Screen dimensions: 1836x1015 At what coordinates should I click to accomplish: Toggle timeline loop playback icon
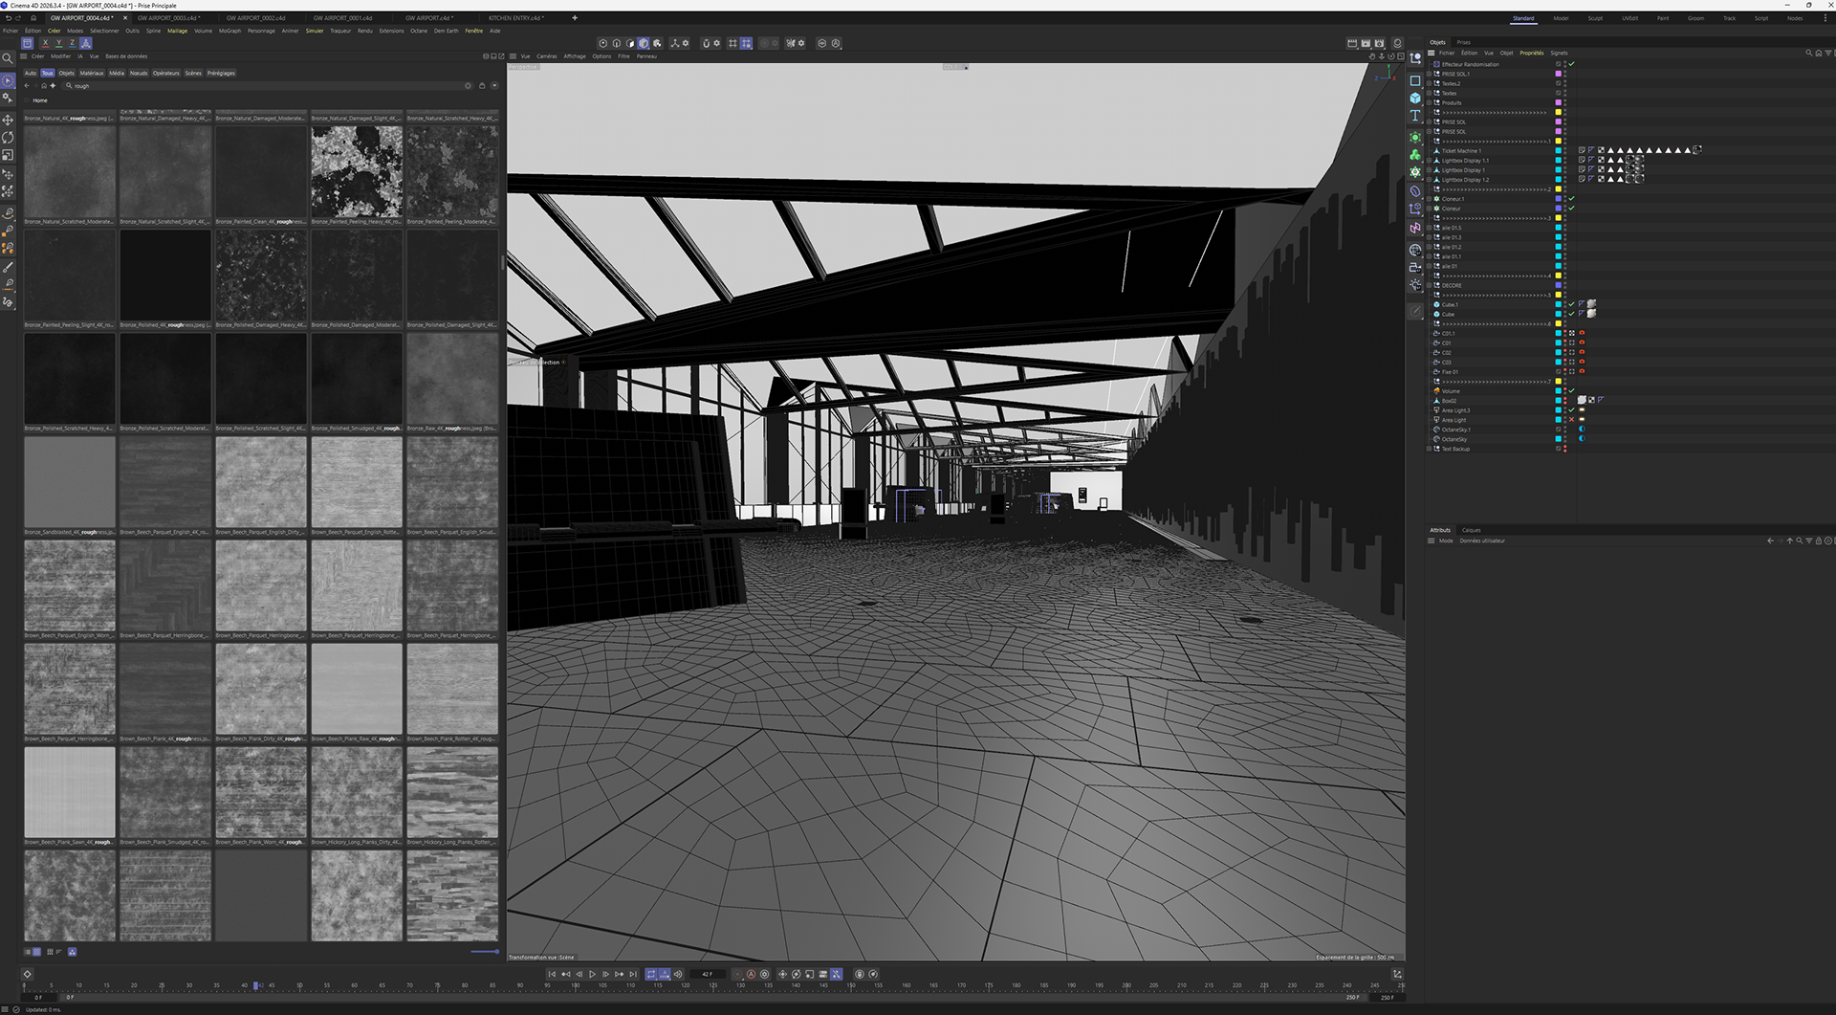(651, 974)
